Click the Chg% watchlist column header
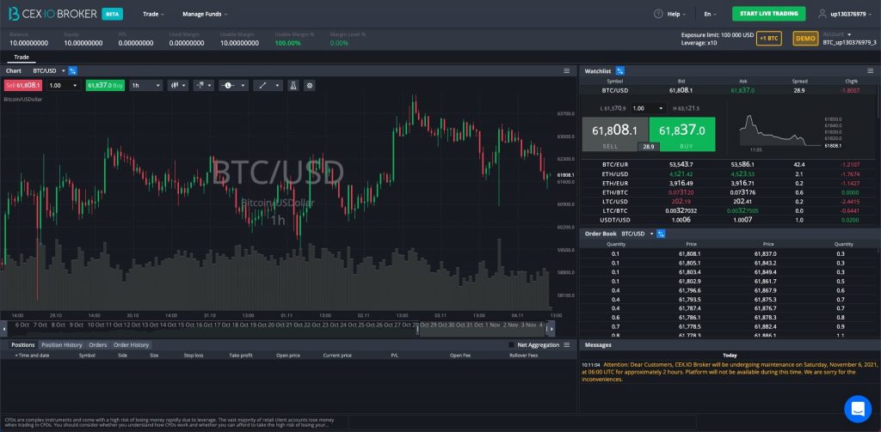This screenshot has height=432, width=881. 851,82
